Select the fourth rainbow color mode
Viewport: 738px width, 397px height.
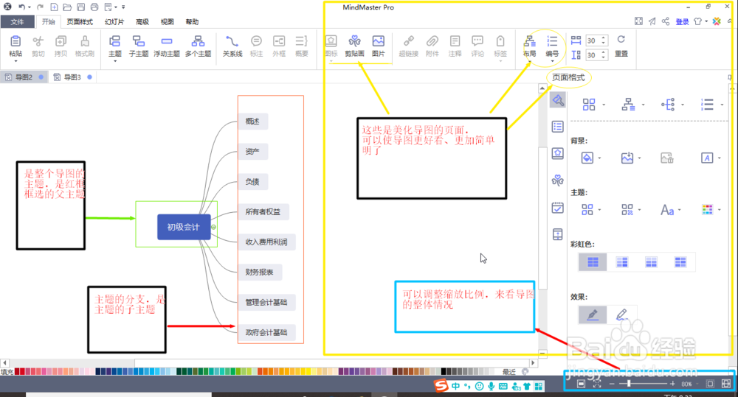(680, 261)
